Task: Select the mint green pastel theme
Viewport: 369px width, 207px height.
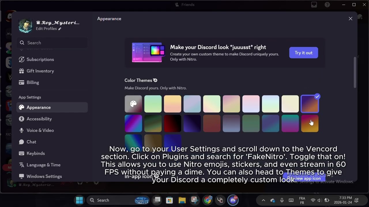Action: click(153, 104)
